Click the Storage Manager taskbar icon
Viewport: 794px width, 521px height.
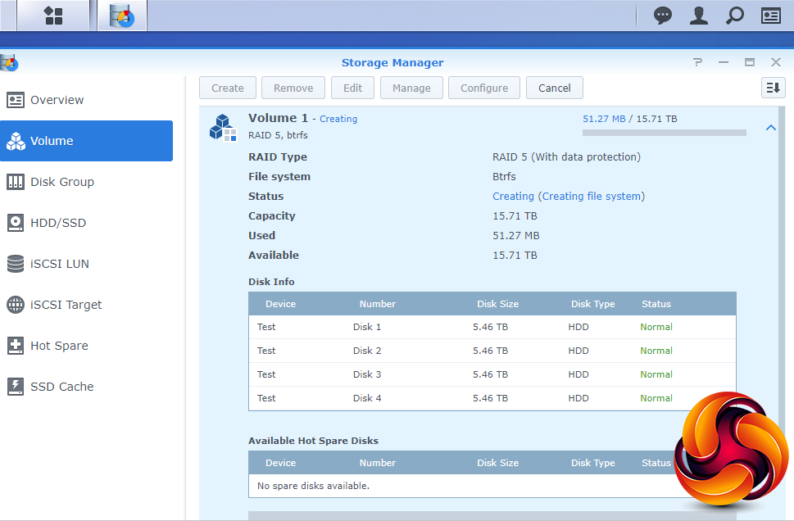(122, 16)
